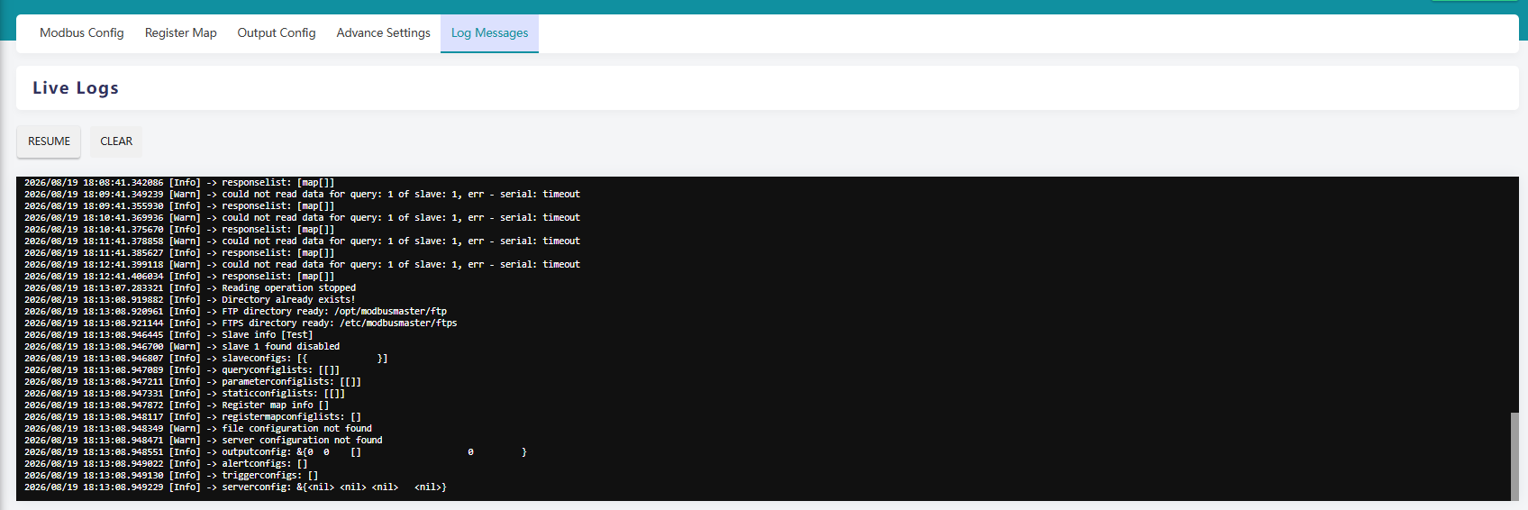Image resolution: width=1528 pixels, height=510 pixels.
Task: Click the 18:09:41.349239 timeout warning line
Action: pyautogui.click(x=302, y=195)
